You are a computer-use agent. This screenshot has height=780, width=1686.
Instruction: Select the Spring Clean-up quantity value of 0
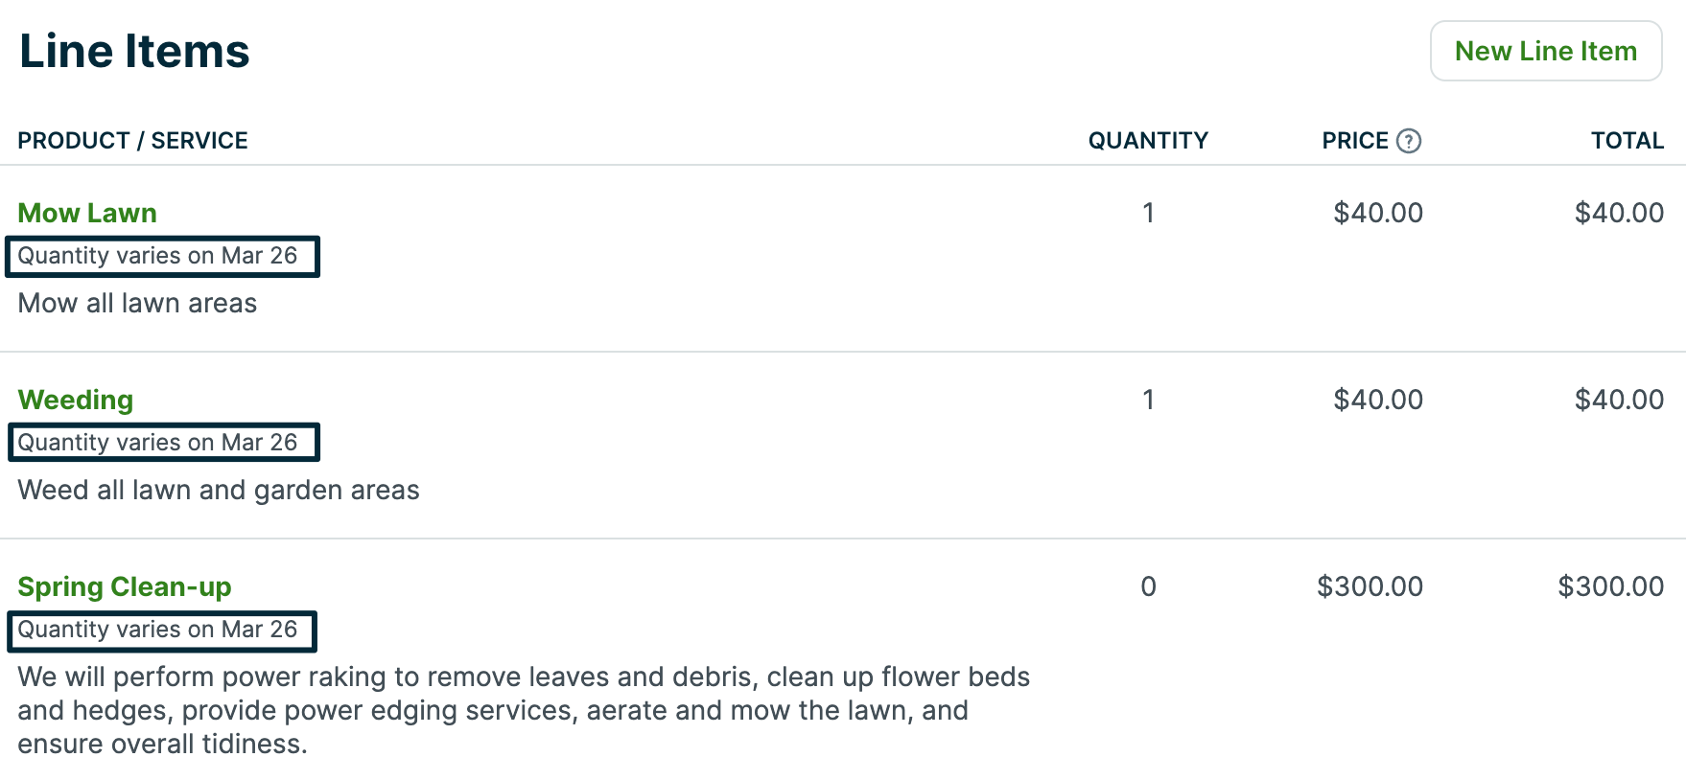point(1148,586)
